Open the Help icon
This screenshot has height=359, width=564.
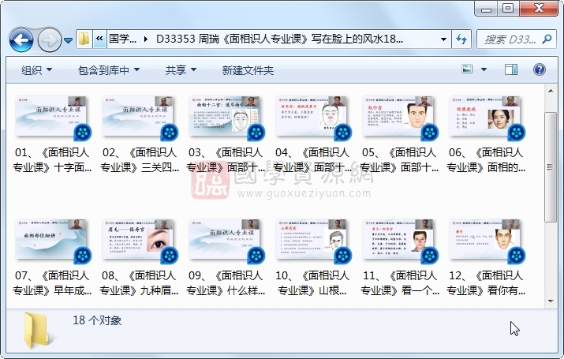click(x=540, y=69)
